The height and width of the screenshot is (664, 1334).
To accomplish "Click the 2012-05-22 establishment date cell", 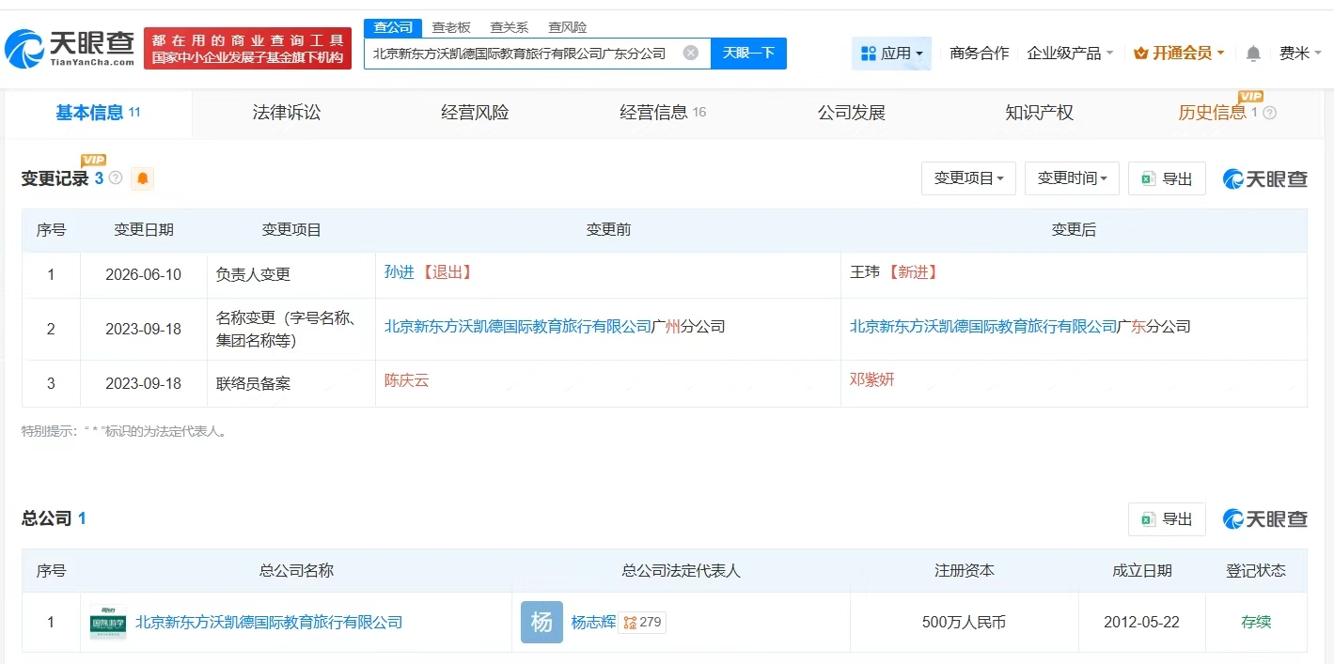I will pyautogui.click(x=1141, y=623).
